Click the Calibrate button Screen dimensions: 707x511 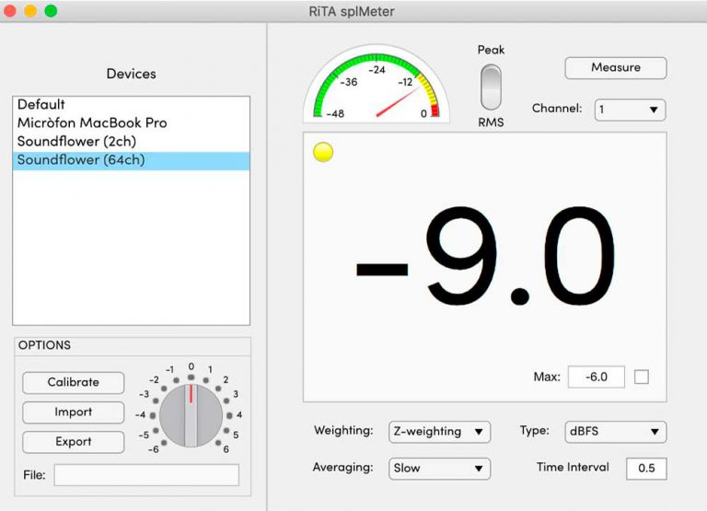[73, 382]
